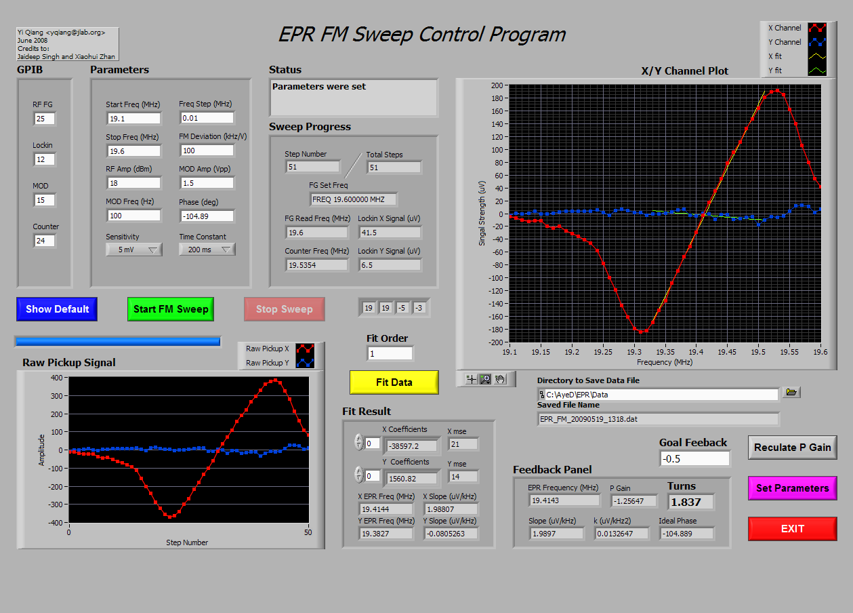The image size is (853, 613).
Task: Click the Y Slope value -0.0805263
Action: pos(451,534)
